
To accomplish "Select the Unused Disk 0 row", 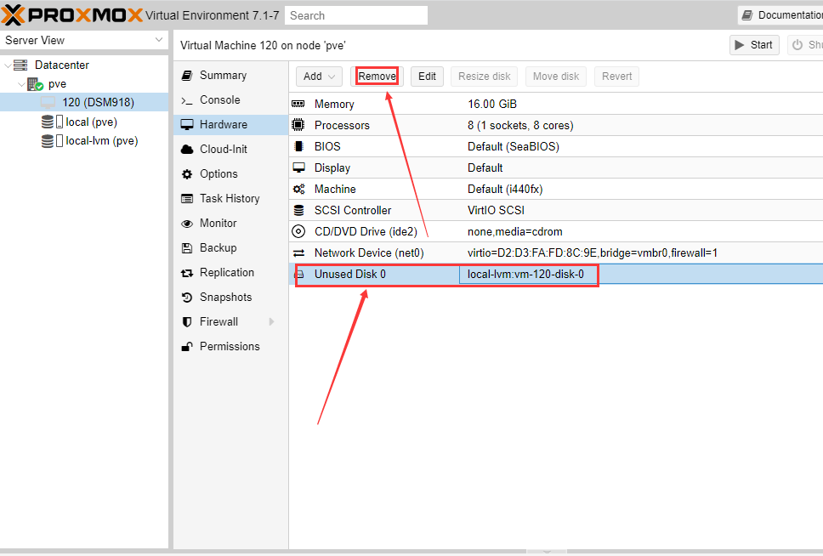I will [556, 274].
